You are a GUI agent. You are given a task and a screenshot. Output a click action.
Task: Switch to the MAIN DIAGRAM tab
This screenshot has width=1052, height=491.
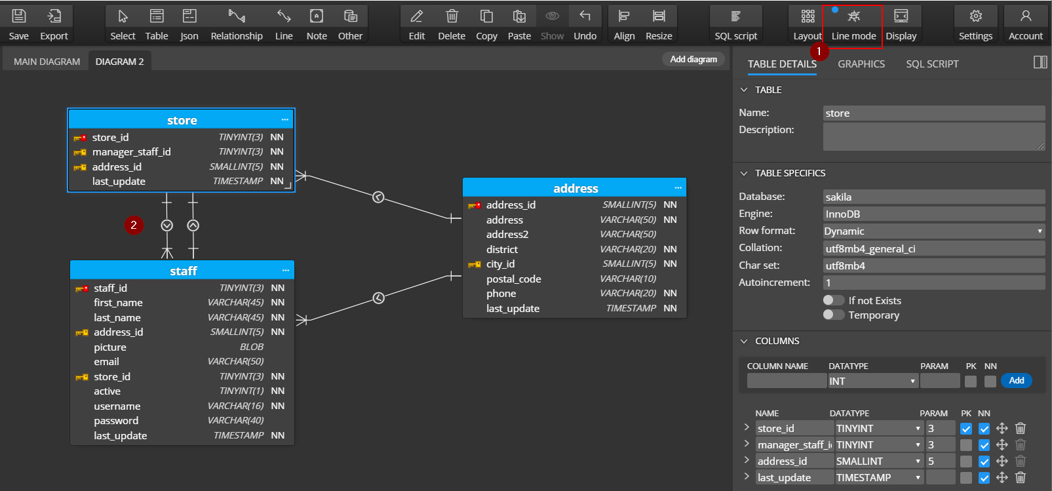pos(47,62)
